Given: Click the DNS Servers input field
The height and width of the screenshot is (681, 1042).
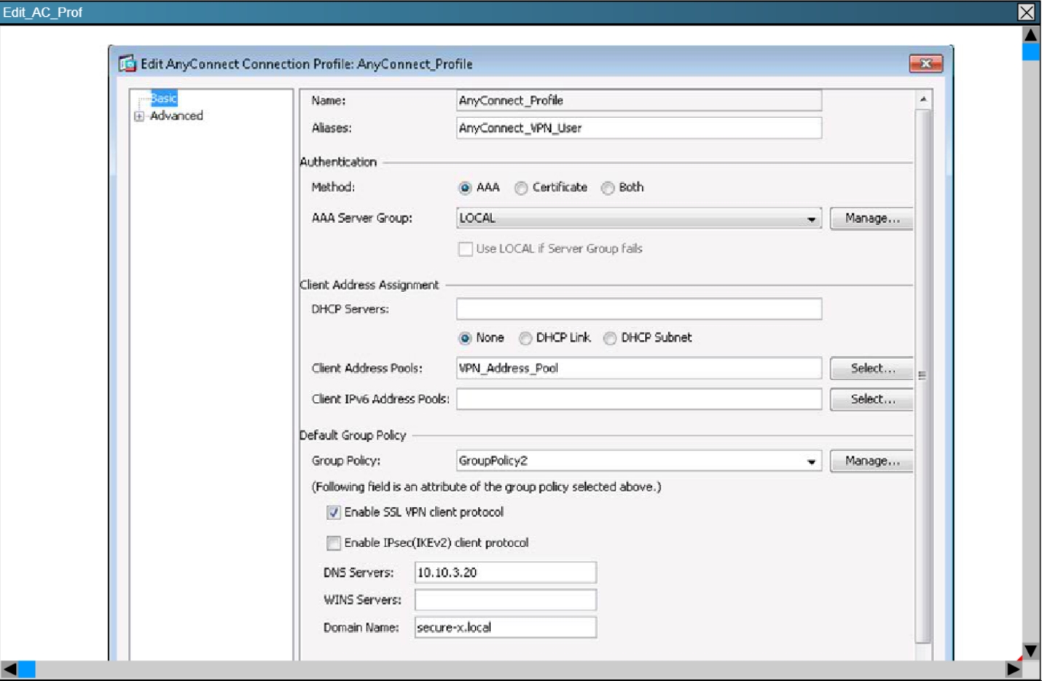Looking at the screenshot, I should [505, 572].
